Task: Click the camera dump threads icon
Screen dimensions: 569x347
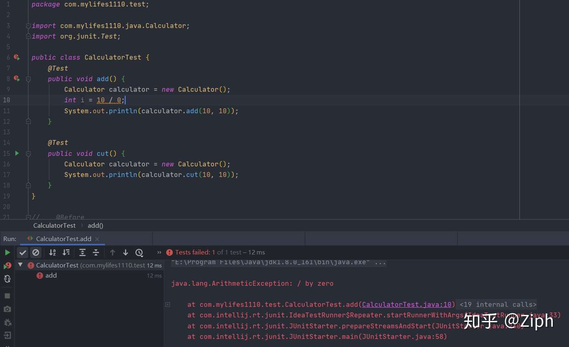Action: coord(7,309)
